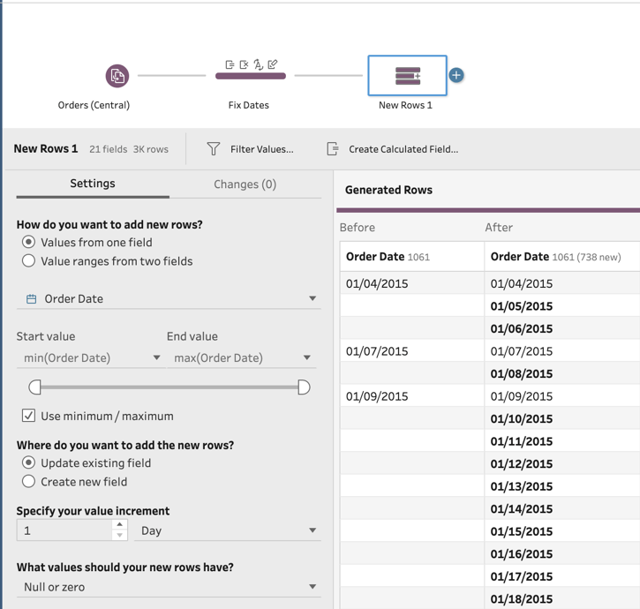This screenshot has height=609, width=640.
Task: Switch to the Settings tab
Action: [x=93, y=184]
